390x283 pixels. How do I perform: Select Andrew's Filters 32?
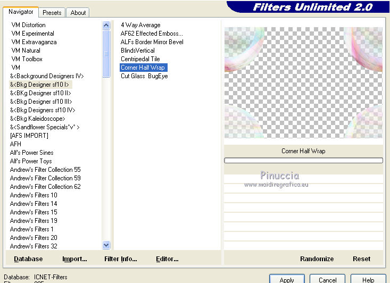click(34, 246)
